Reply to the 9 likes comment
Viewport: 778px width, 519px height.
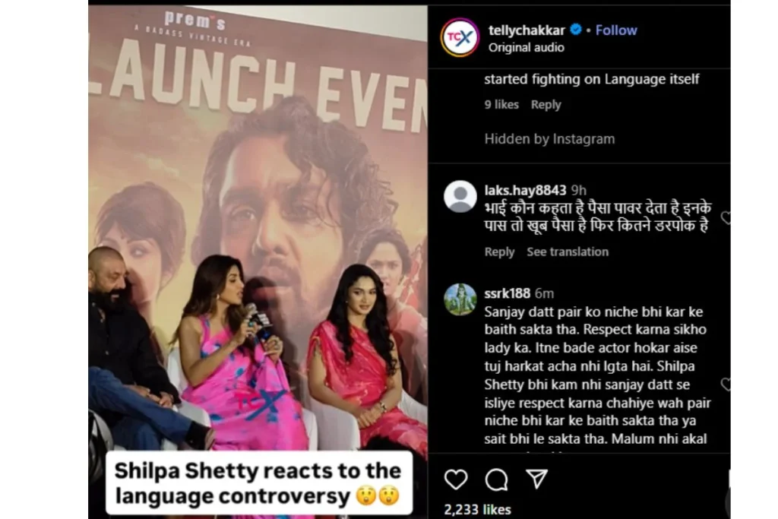coord(546,105)
